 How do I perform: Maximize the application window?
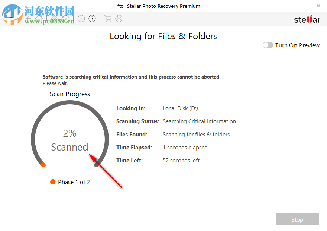point(301,6)
